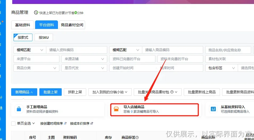Choose the 导入店铺商品 option
Screen dimensions: 254x140
155,109
